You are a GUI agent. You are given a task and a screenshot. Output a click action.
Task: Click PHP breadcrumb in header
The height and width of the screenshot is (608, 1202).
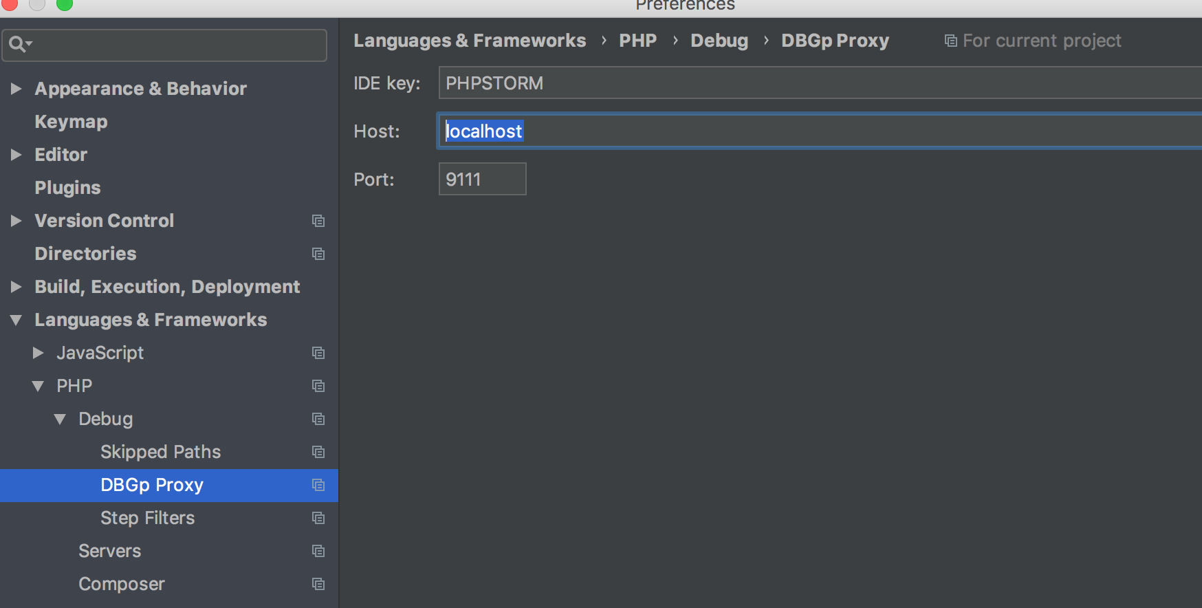click(637, 41)
